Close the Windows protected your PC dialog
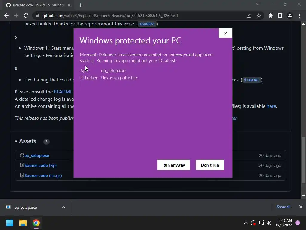The height and width of the screenshot is (230, 306). coord(226,33)
